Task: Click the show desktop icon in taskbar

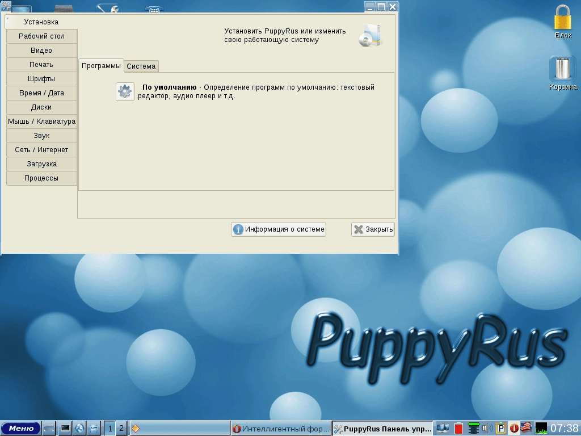Action: coord(49,429)
